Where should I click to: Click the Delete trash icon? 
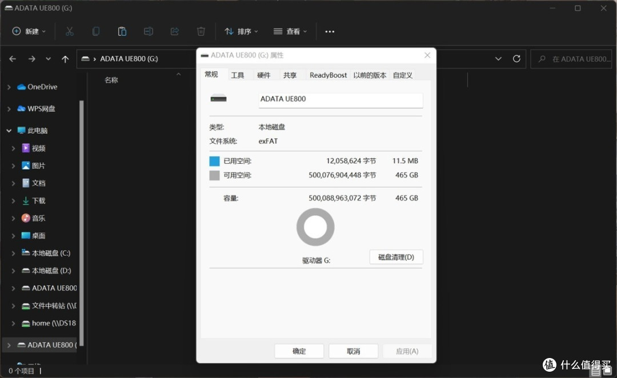(x=201, y=31)
